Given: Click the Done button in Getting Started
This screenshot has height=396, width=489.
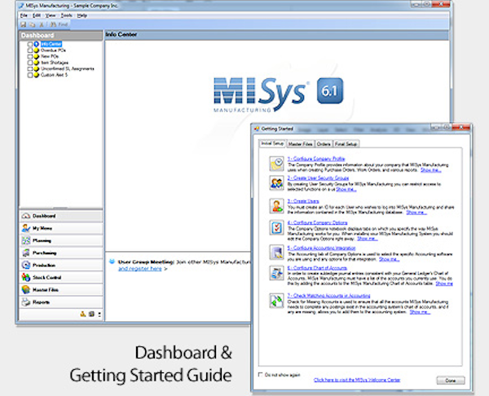Looking at the screenshot, I should click(x=451, y=381).
